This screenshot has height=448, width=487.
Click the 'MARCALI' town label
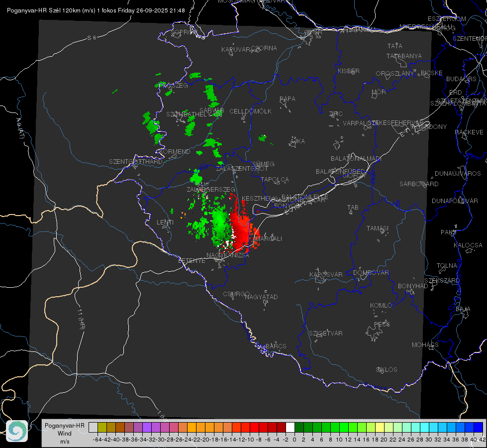pyautogui.click(x=268, y=238)
